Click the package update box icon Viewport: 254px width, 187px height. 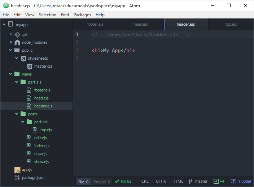pos(233,181)
